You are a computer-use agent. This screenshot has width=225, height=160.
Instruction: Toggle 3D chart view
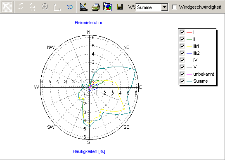click(x=70, y=7)
